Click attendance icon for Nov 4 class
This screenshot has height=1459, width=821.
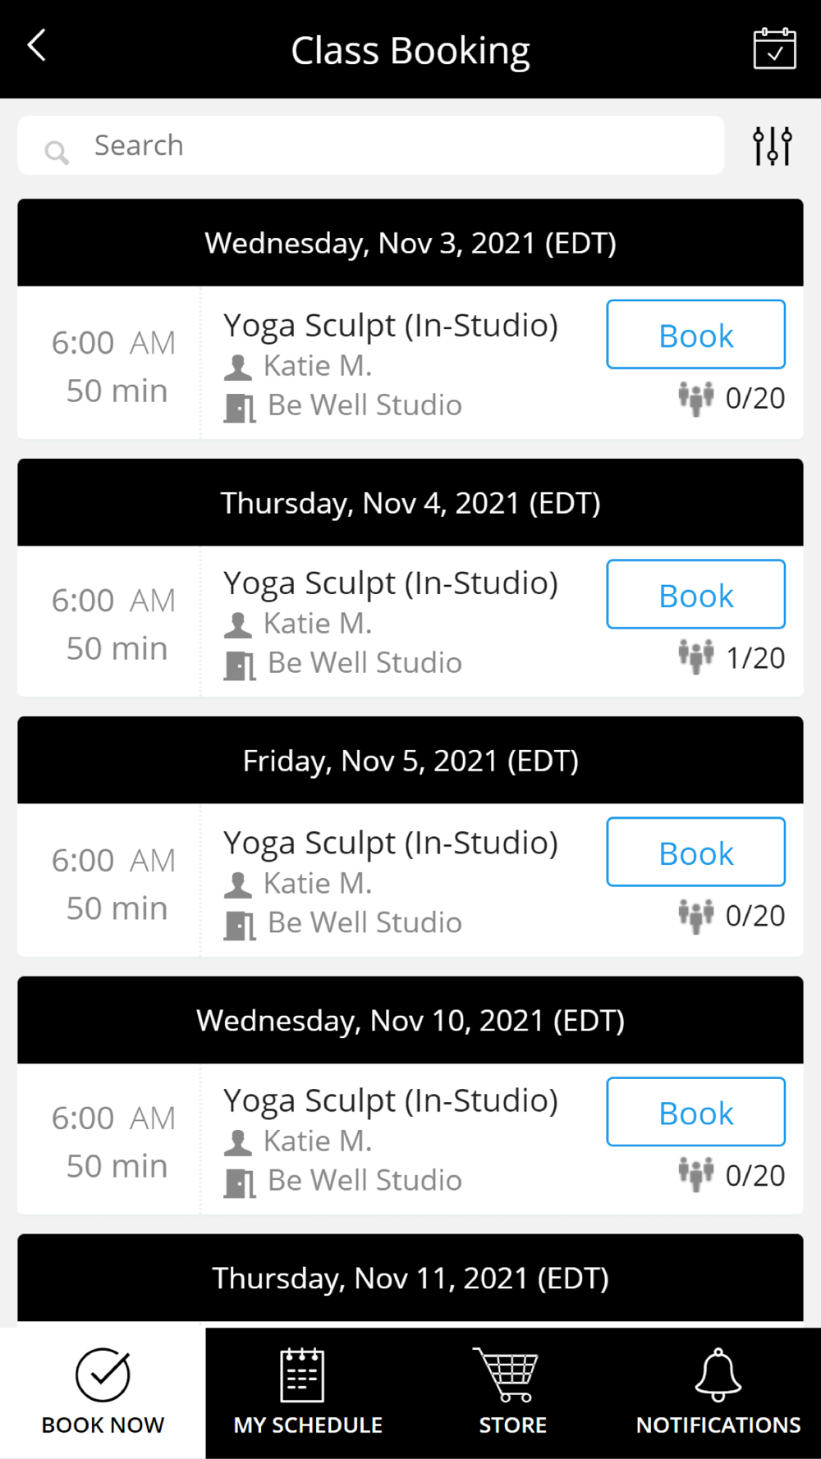(x=695, y=656)
